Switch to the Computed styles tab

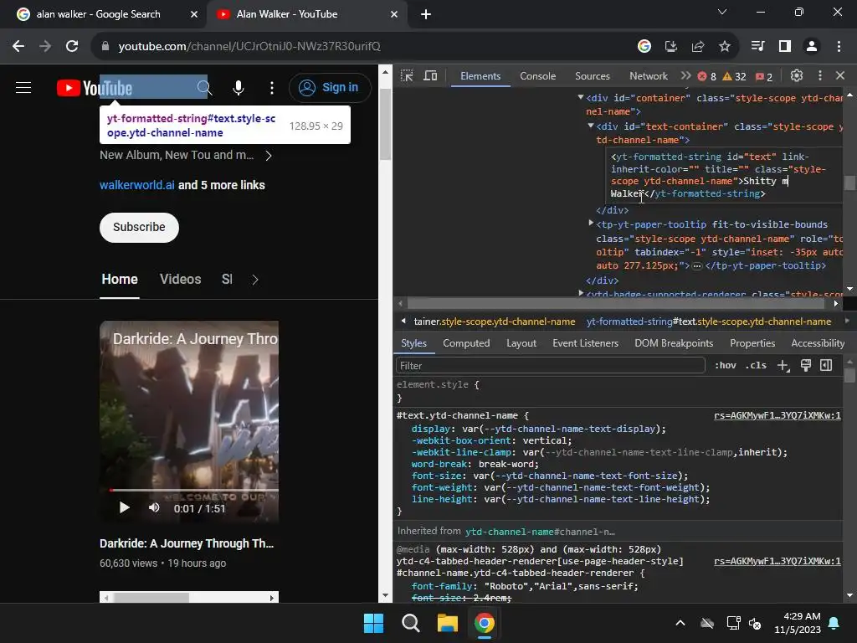pos(465,342)
